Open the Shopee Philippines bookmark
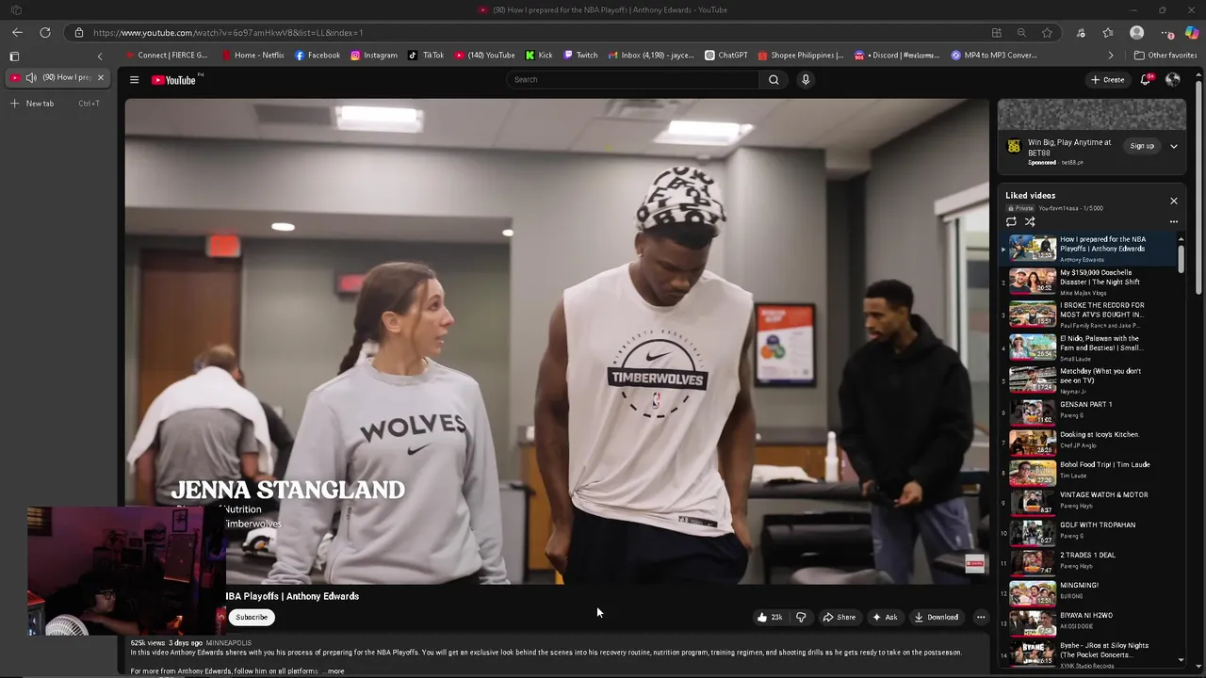This screenshot has height=678, width=1206. point(801,56)
